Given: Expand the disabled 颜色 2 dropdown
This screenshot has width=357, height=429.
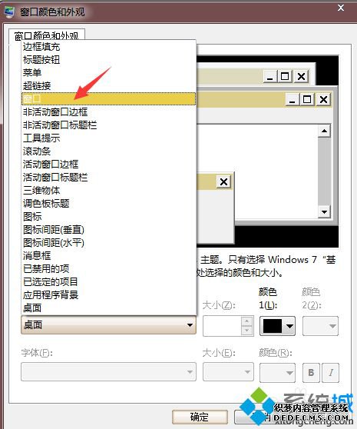Looking at the screenshot, I should (x=320, y=326).
